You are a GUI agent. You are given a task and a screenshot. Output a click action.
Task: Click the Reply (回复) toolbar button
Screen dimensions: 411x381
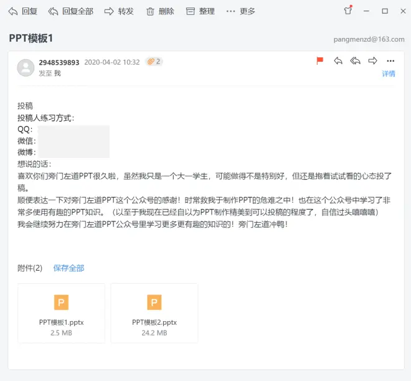tap(23, 11)
